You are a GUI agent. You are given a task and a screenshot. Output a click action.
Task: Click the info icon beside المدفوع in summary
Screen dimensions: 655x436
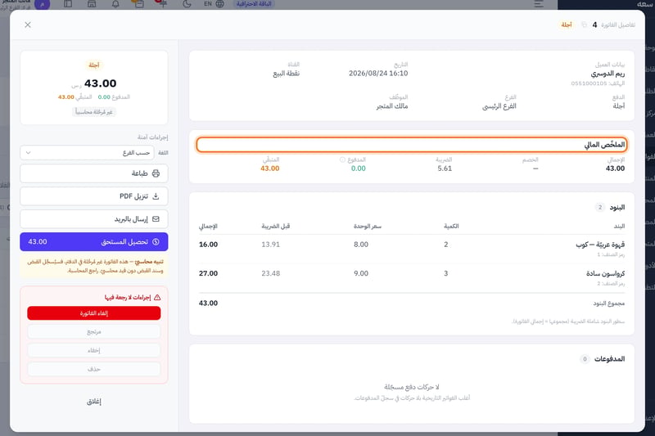[x=342, y=160]
